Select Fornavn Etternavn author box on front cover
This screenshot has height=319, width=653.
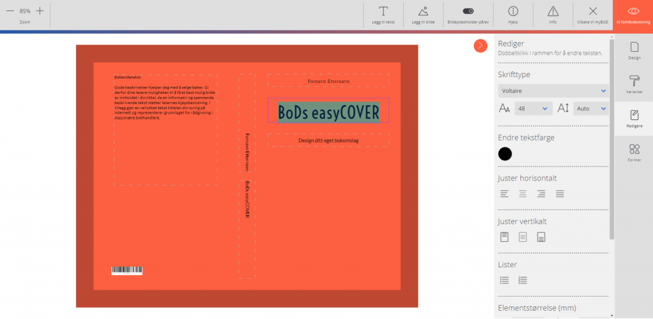328,80
